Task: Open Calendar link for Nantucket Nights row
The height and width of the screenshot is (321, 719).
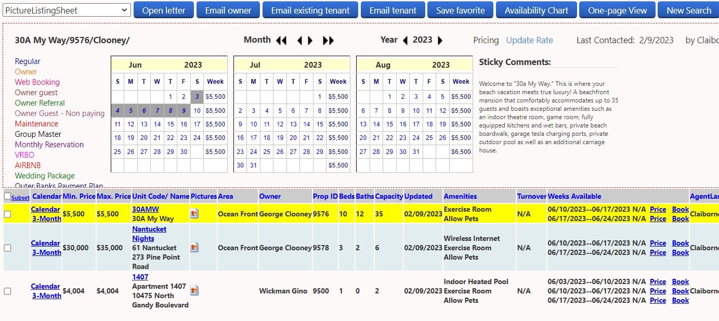Action: [46, 243]
